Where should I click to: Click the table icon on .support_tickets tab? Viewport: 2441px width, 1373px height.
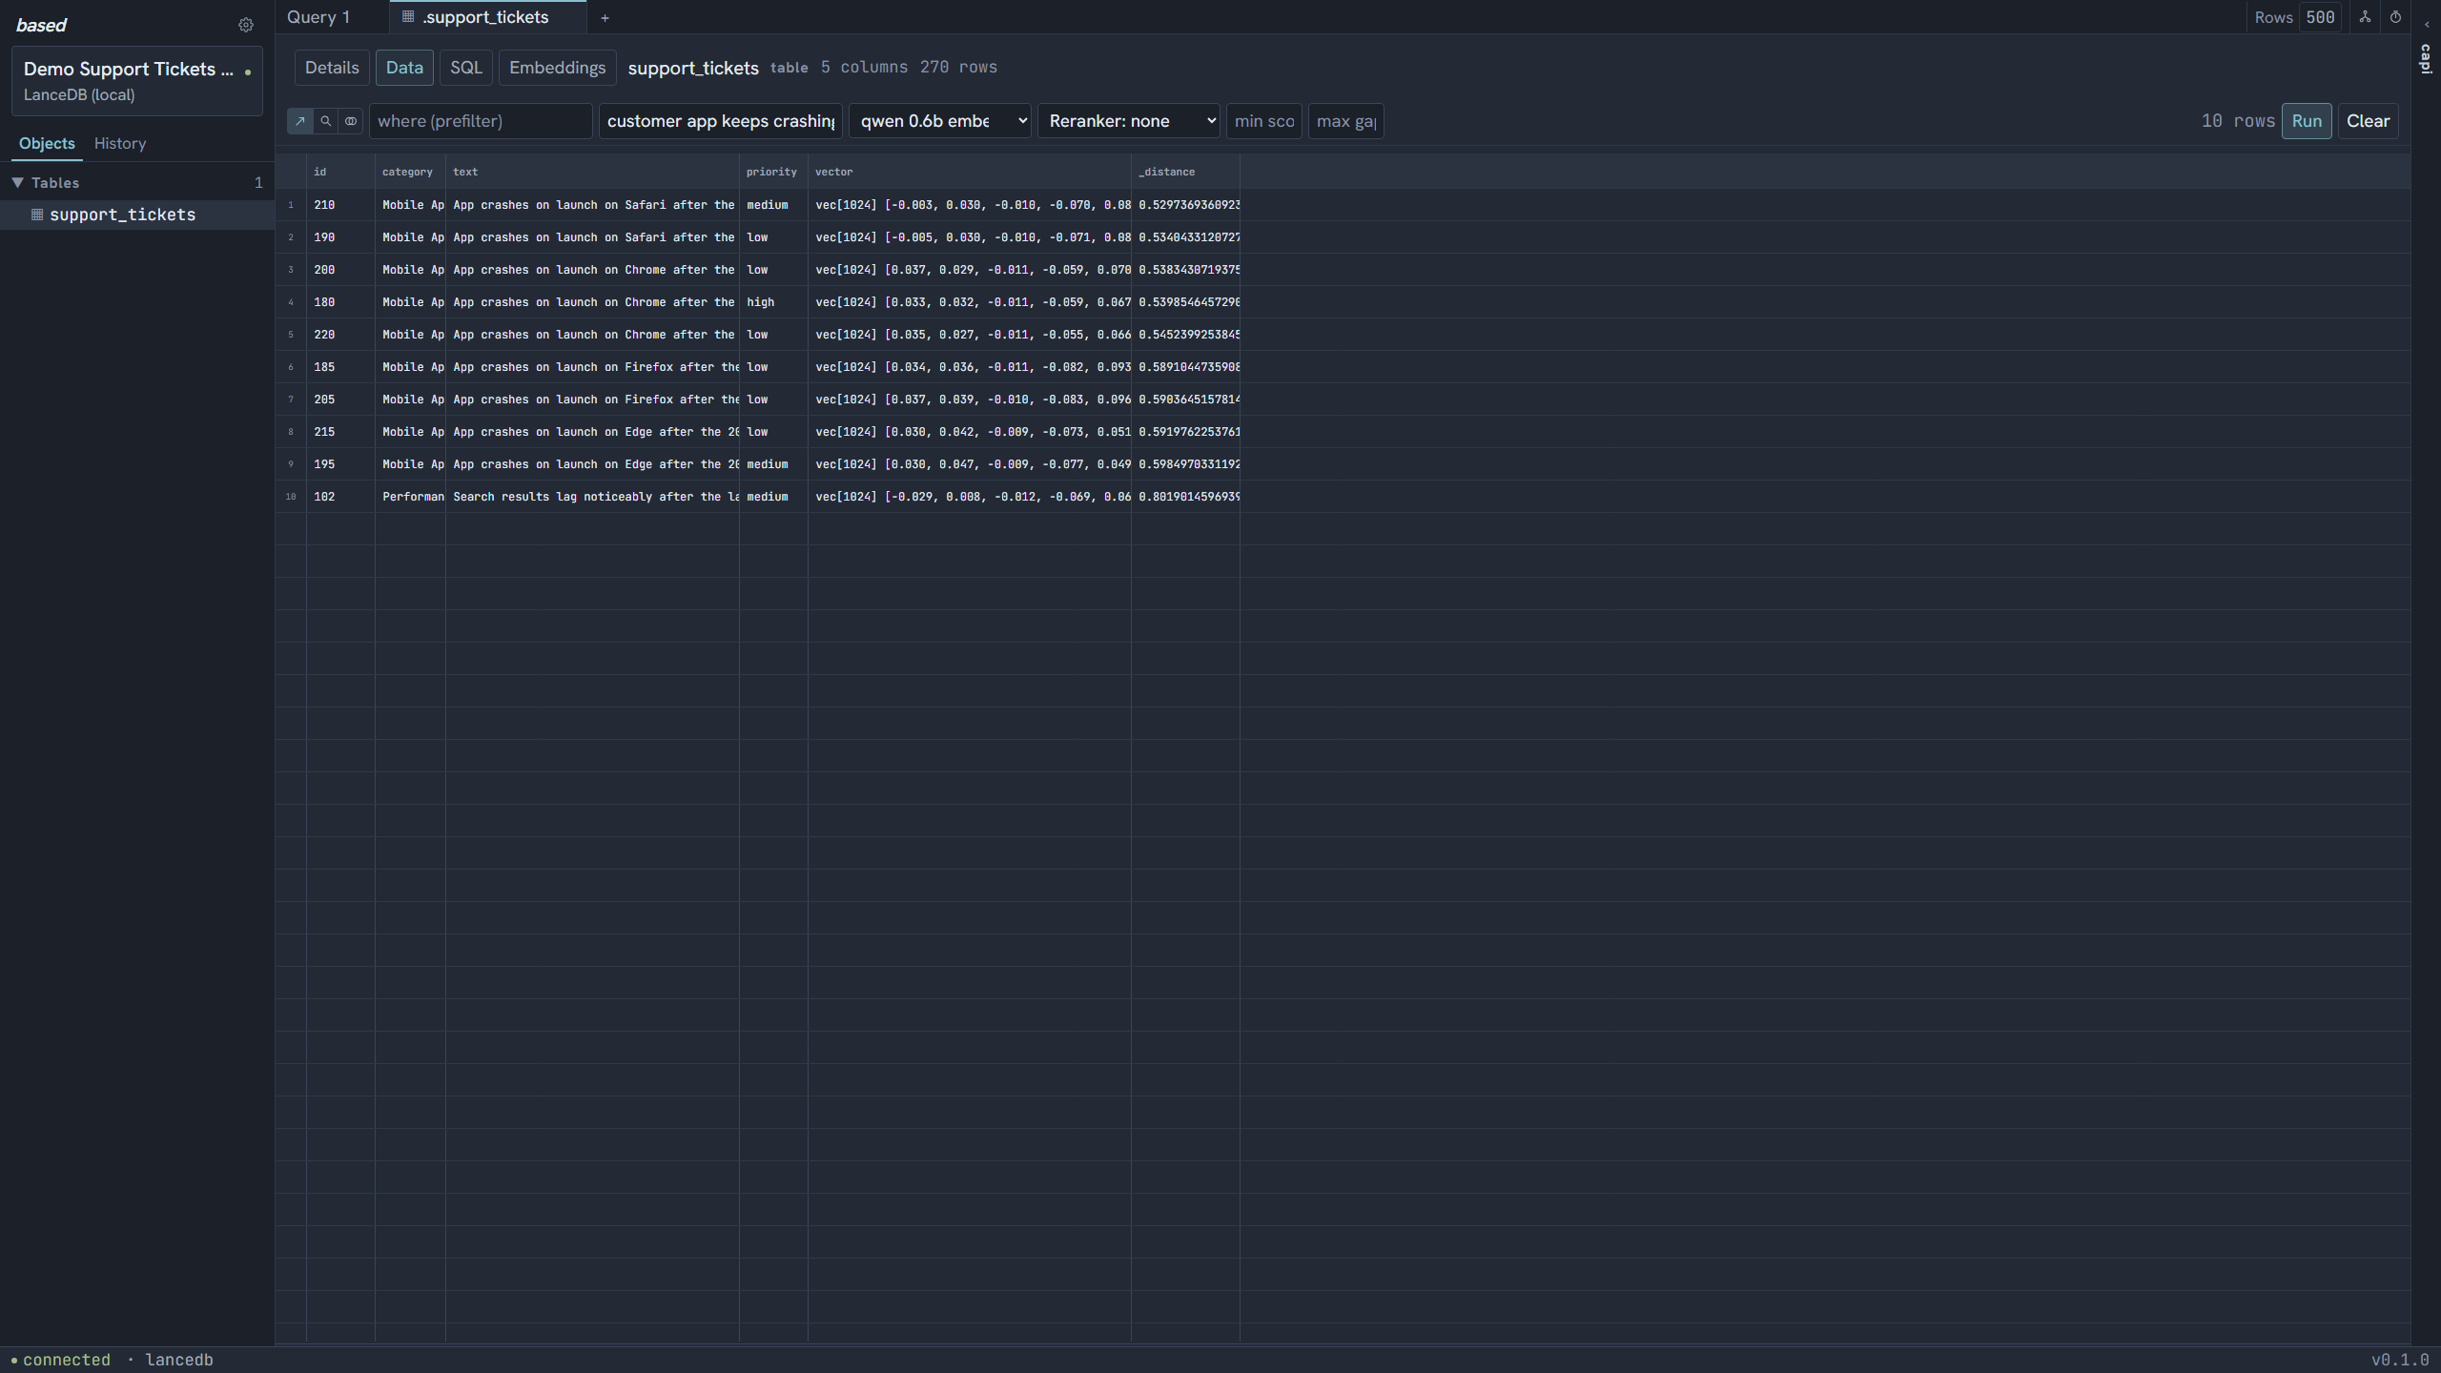click(x=408, y=17)
